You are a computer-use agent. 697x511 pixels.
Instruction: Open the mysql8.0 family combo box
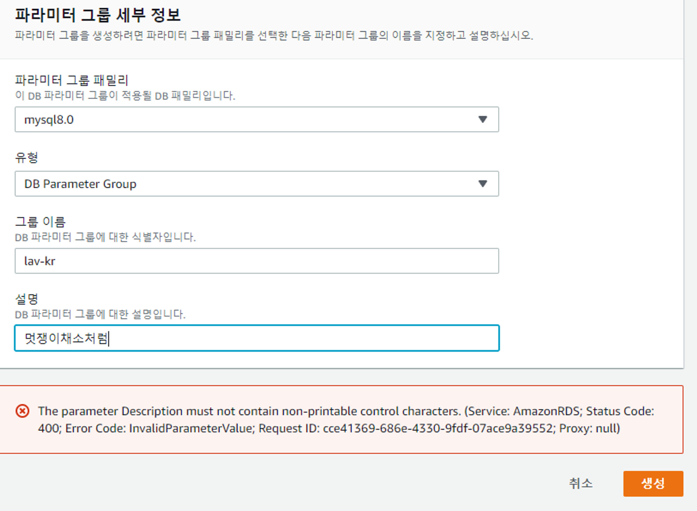244,120
